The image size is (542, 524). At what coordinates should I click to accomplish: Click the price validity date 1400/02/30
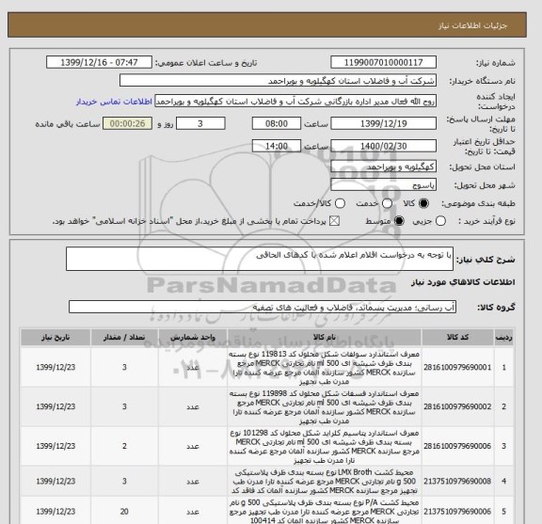click(x=383, y=146)
